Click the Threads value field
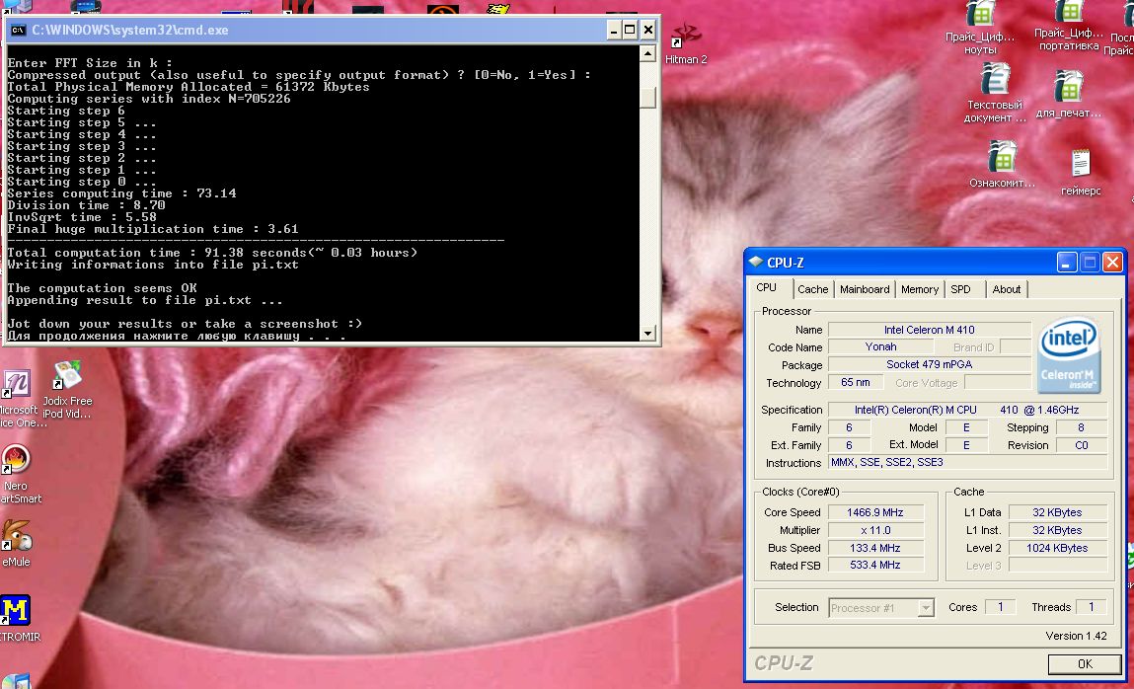This screenshot has width=1134, height=689. (x=1091, y=607)
